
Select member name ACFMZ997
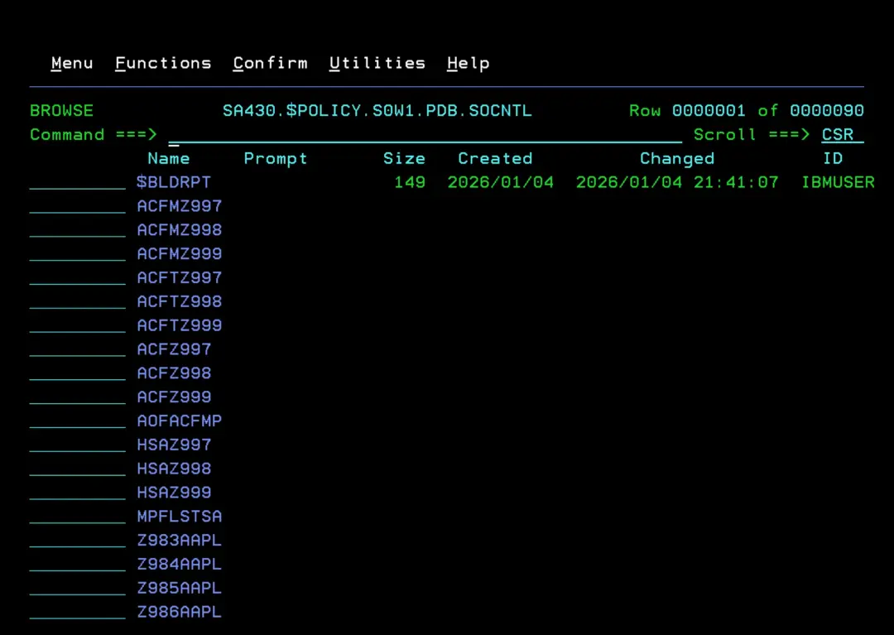(x=179, y=206)
